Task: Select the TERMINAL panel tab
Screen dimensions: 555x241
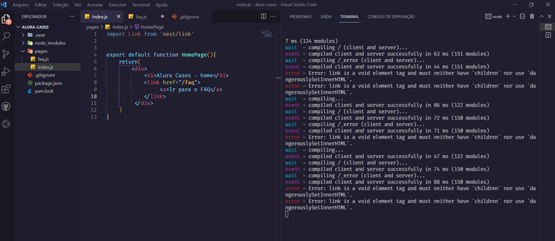Action: (349, 17)
